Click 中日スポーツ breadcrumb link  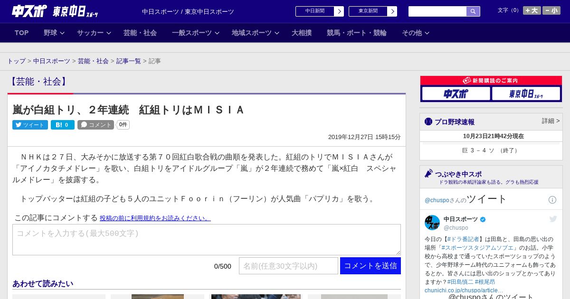[x=52, y=61]
